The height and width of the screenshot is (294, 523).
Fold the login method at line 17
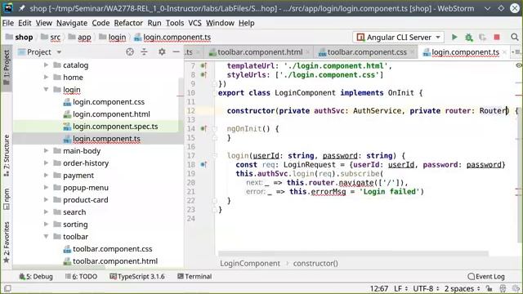coord(215,156)
